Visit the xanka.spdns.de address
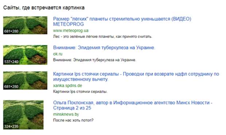The width and height of the screenshot is (226, 135). click(67, 86)
